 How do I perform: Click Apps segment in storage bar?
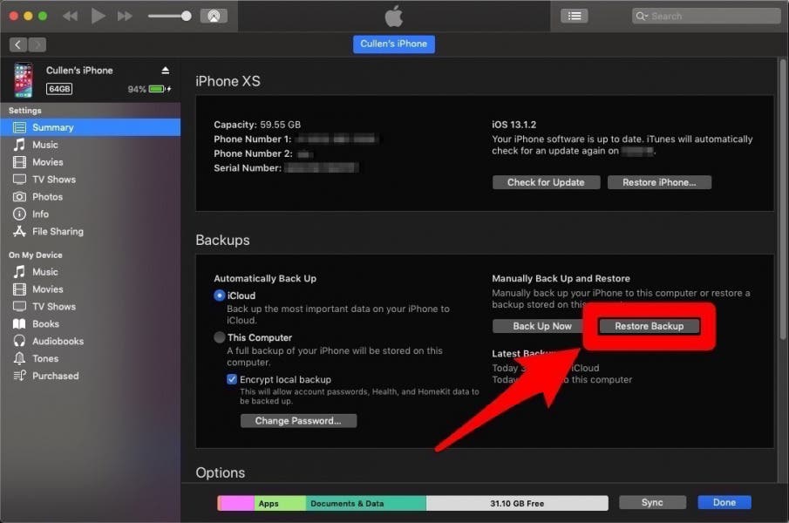click(280, 504)
